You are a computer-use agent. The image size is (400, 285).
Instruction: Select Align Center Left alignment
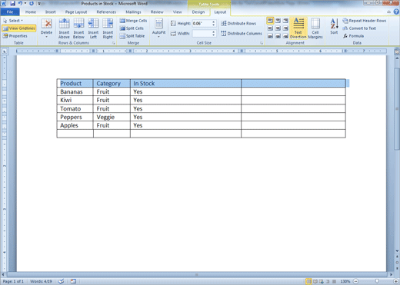[270, 28]
